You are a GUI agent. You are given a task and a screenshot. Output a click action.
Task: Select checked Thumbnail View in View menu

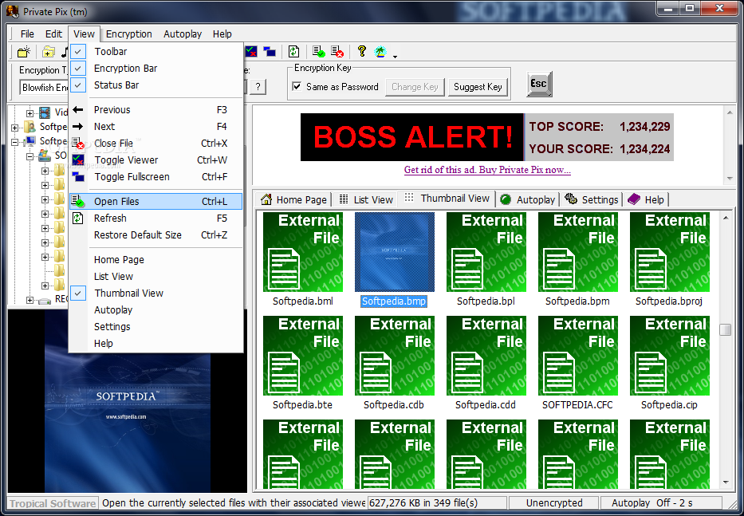point(156,293)
